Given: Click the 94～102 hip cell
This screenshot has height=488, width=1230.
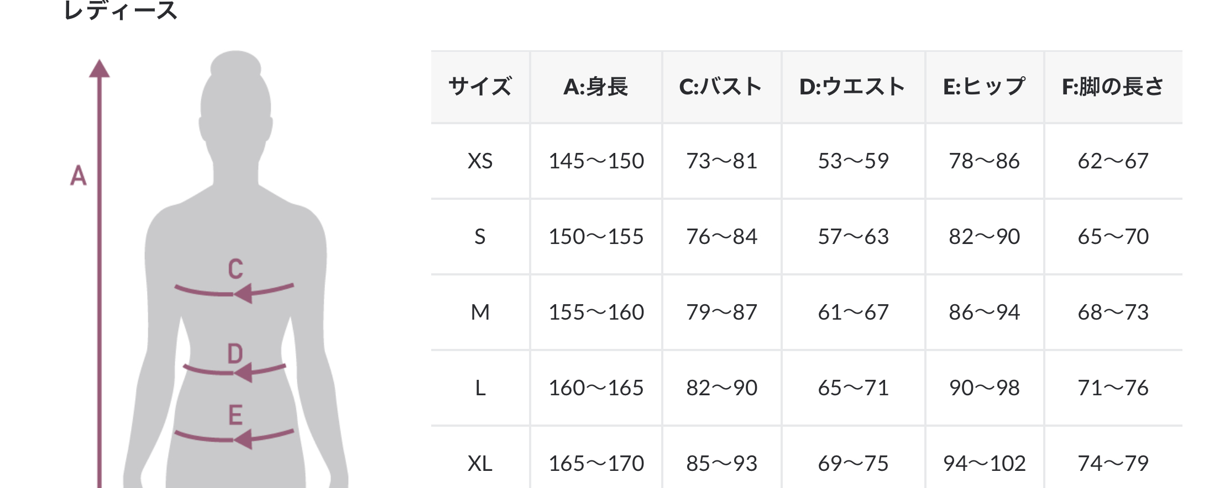Looking at the screenshot, I should click(x=984, y=463).
